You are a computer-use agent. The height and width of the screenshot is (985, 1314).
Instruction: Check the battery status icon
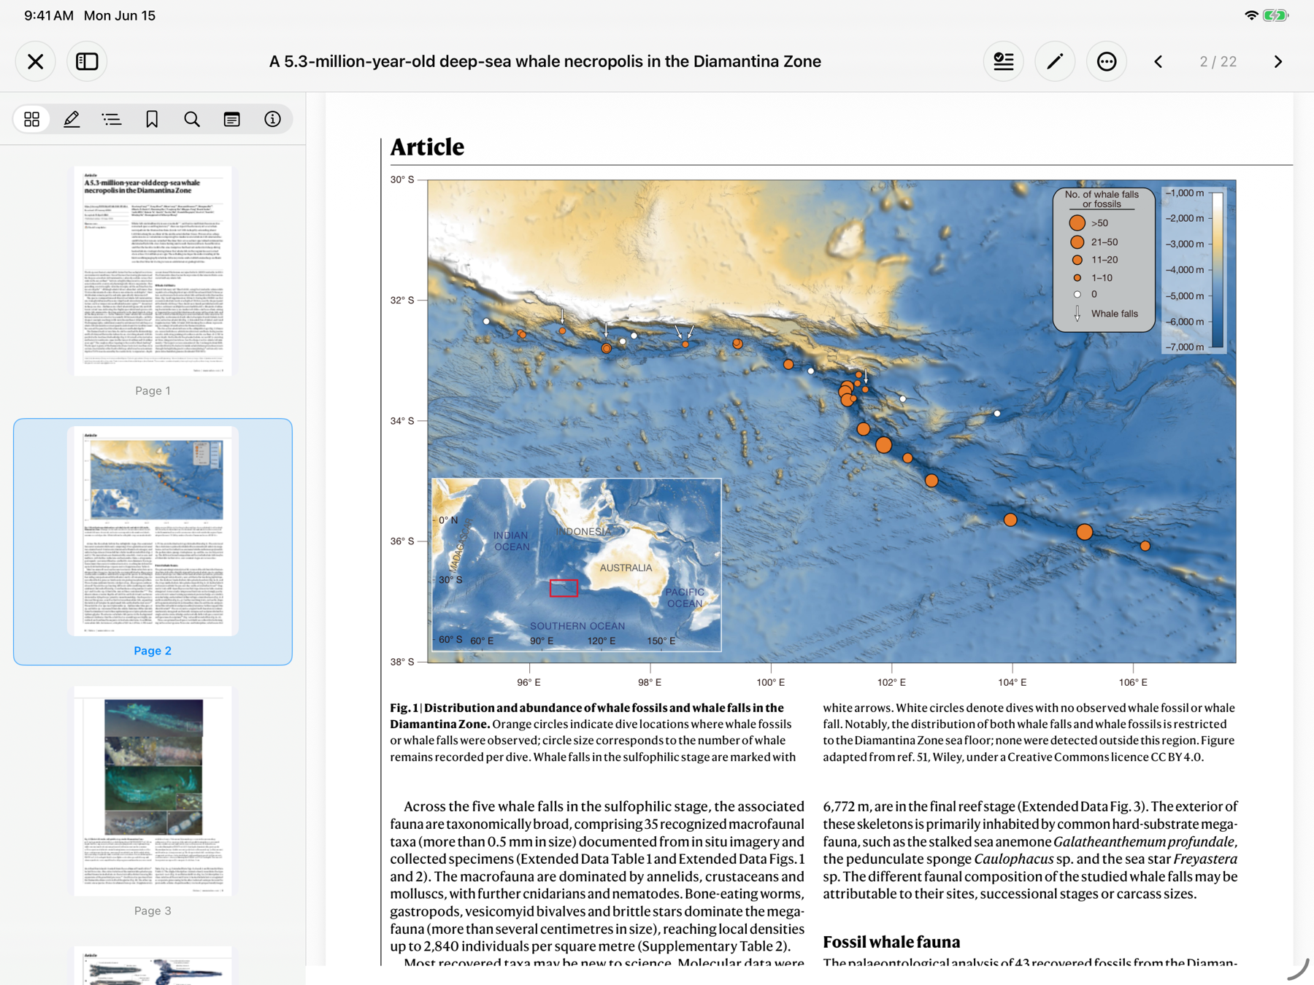tap(1276, 15)
